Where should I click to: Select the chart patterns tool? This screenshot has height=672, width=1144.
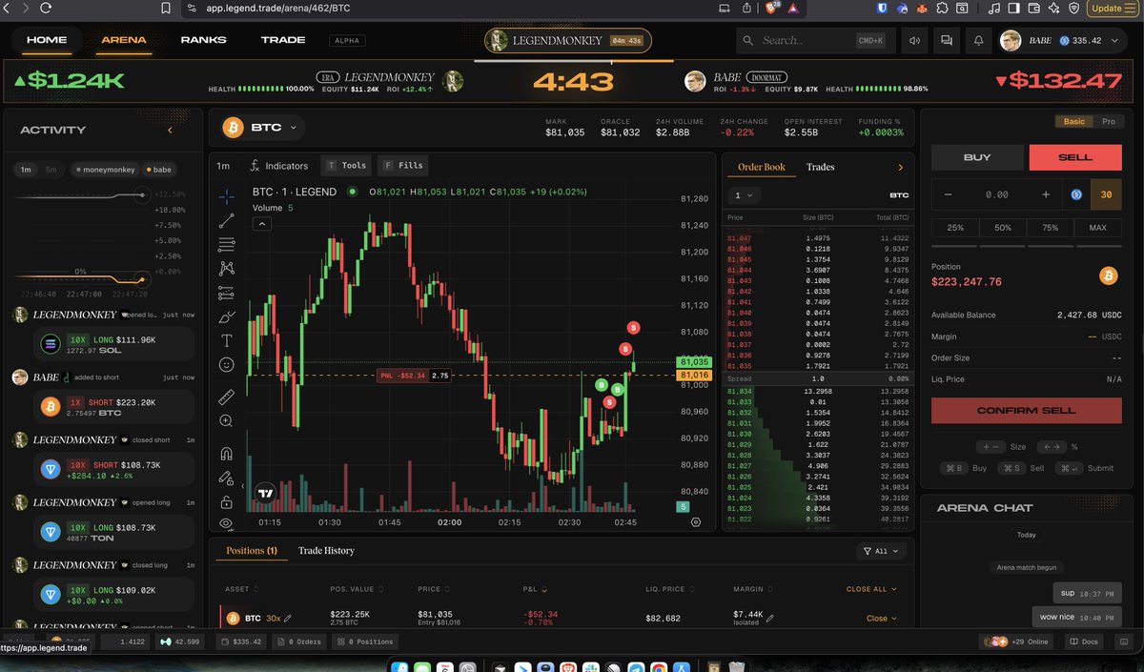226,269
